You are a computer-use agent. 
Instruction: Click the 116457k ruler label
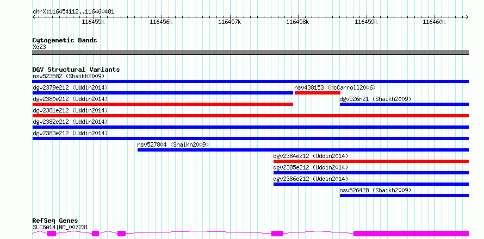(229, 22)
